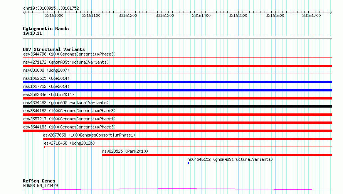Click ruler position label 33161400
The image size is (343, 194).
tap(201, 15)
